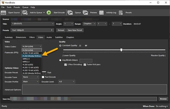Screen dimensions: 170x109
Task: Click the Save As path field
Action: pyautogui.click(x=83, y=99)
